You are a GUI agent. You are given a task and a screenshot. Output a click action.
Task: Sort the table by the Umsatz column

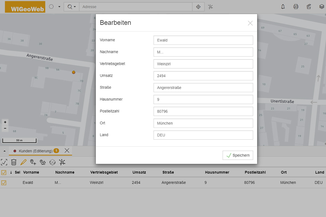click(x=139, y=172)
